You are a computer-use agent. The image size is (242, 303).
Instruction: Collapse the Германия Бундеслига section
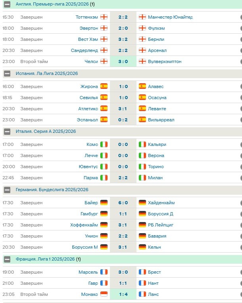[x=7, y=190]
